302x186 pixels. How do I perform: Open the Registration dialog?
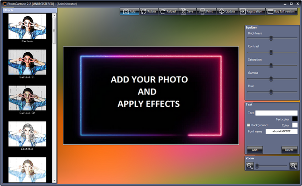252,12
